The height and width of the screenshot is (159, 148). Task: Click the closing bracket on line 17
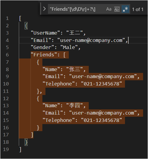32,135
